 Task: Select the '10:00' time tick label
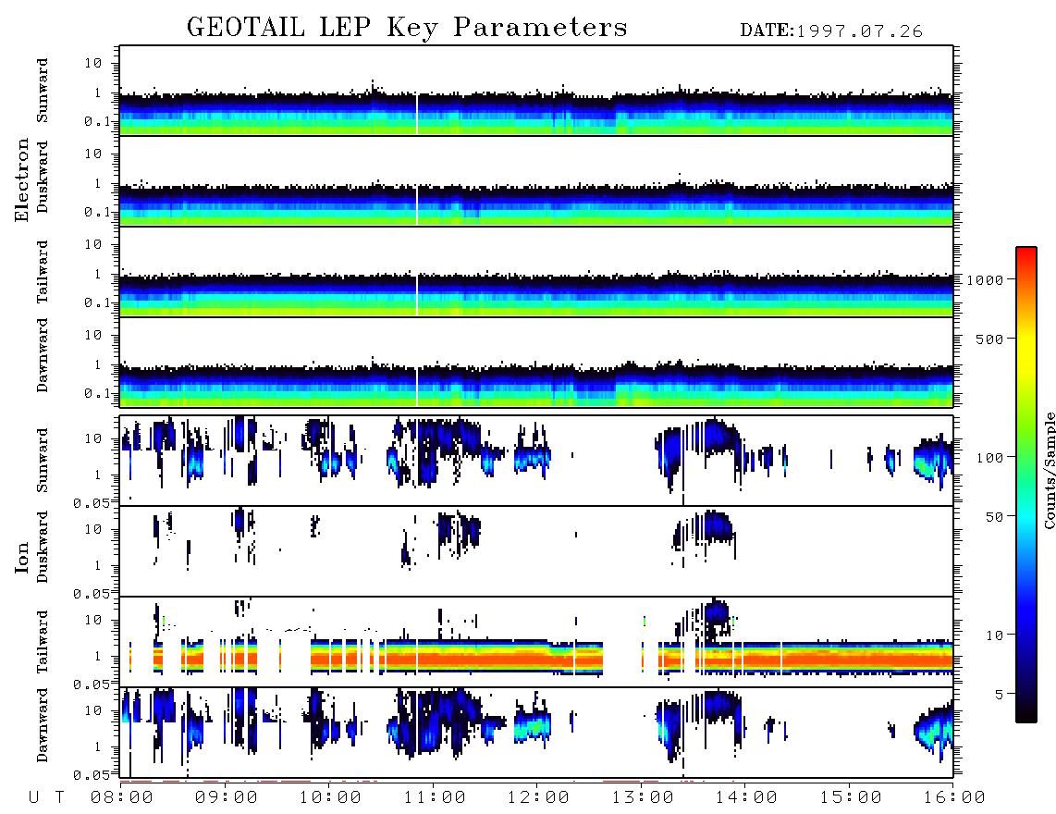pyautogui.click(x=331, y=798)
